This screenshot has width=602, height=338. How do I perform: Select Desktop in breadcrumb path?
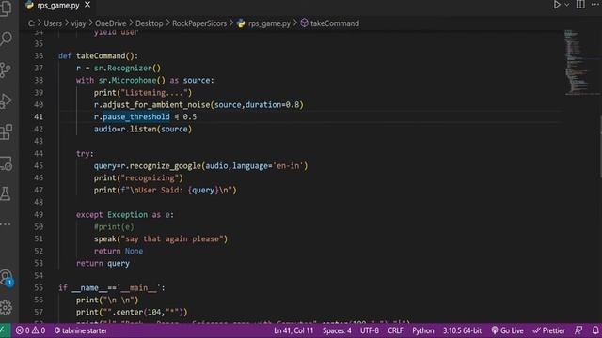tap(150, 23)
